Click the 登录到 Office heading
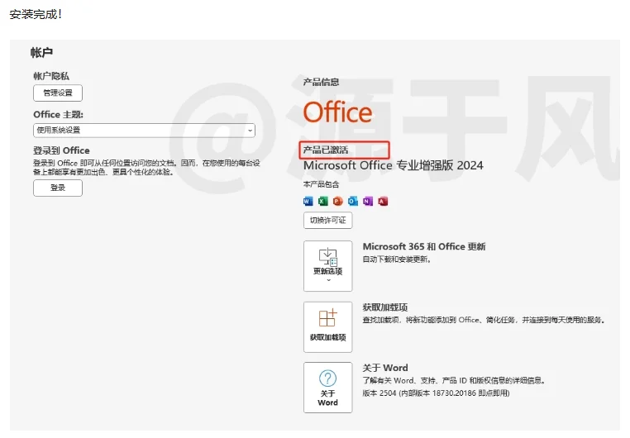 coord(61,150)
